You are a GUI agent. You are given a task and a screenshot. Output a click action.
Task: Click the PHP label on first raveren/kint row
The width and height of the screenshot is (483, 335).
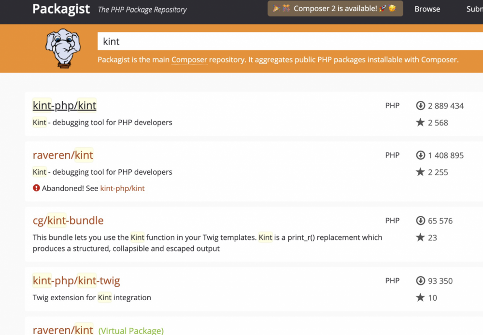coord(392,155)
